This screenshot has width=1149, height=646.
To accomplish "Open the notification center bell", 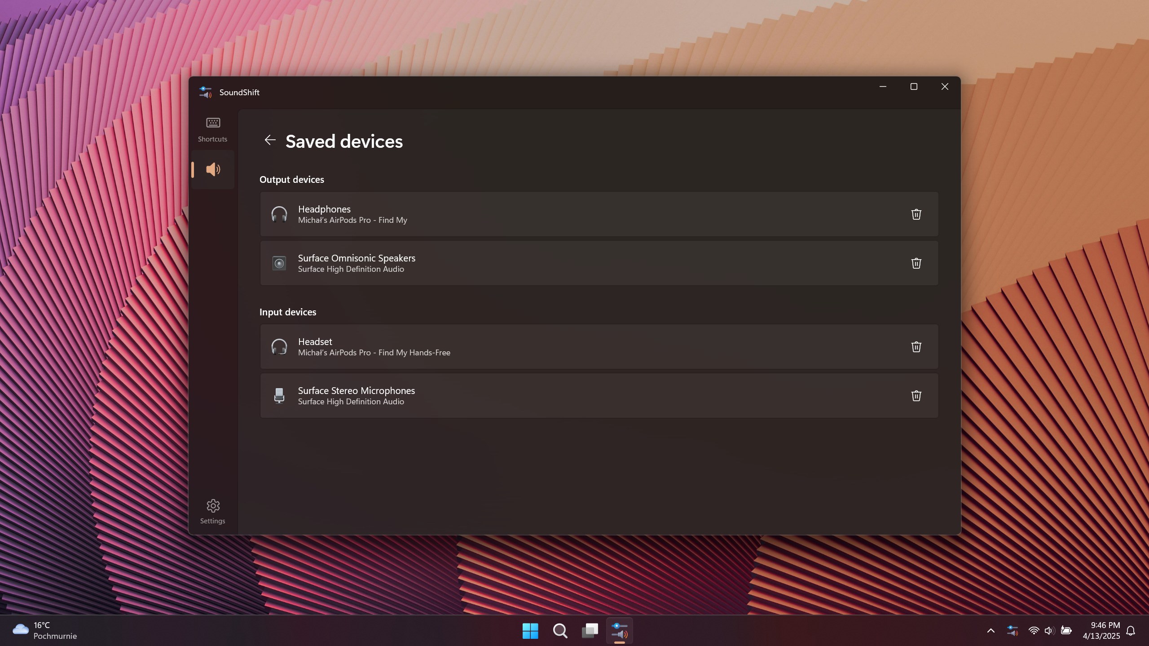I will tap(1131, 631).
